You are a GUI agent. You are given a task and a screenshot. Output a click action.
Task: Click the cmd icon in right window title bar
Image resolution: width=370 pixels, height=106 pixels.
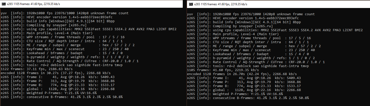tap(190, 4)
